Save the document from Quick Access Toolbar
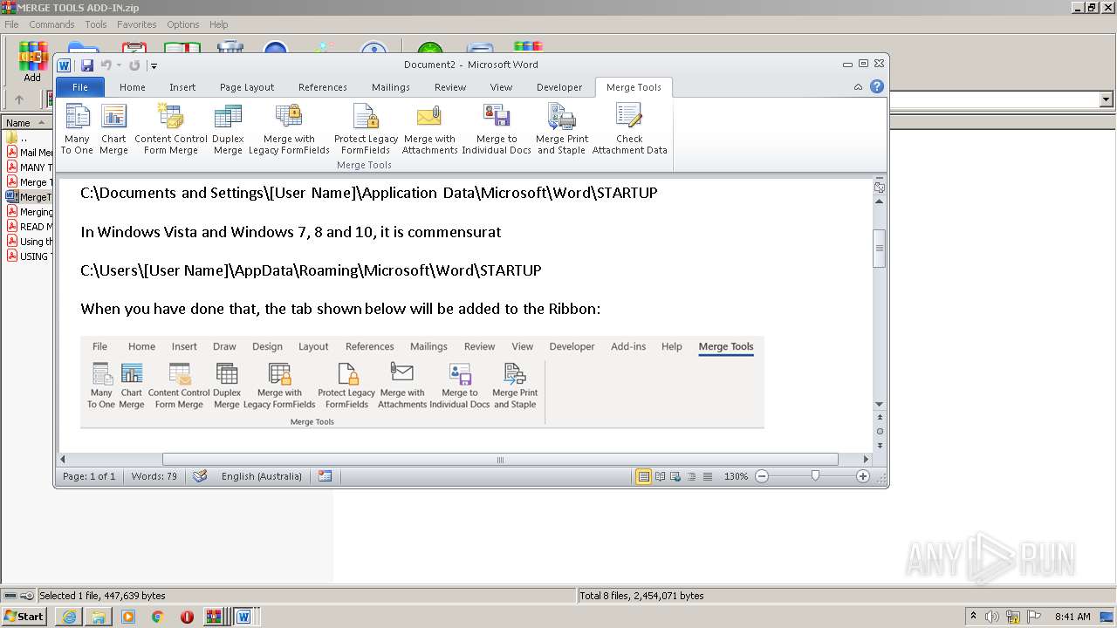This screenshot has height=628, width=1117. click(87, 65)
